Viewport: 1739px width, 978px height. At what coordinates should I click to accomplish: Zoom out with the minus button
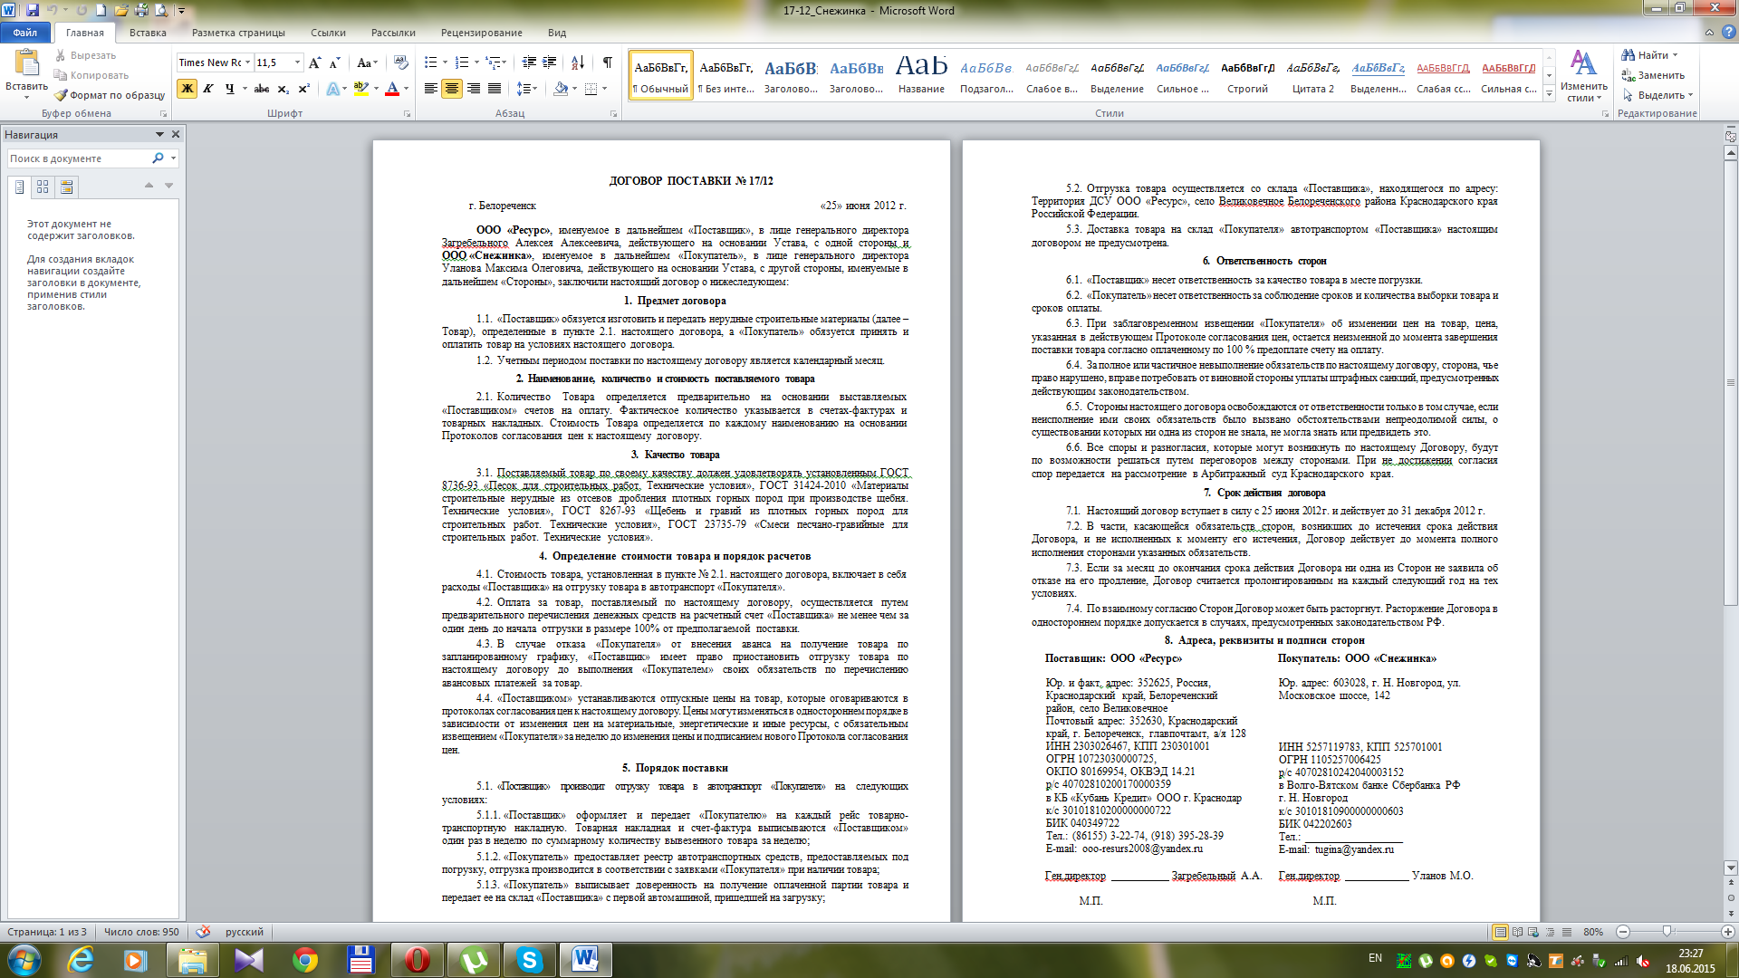pyautogui.click(x=1623, y=932)
